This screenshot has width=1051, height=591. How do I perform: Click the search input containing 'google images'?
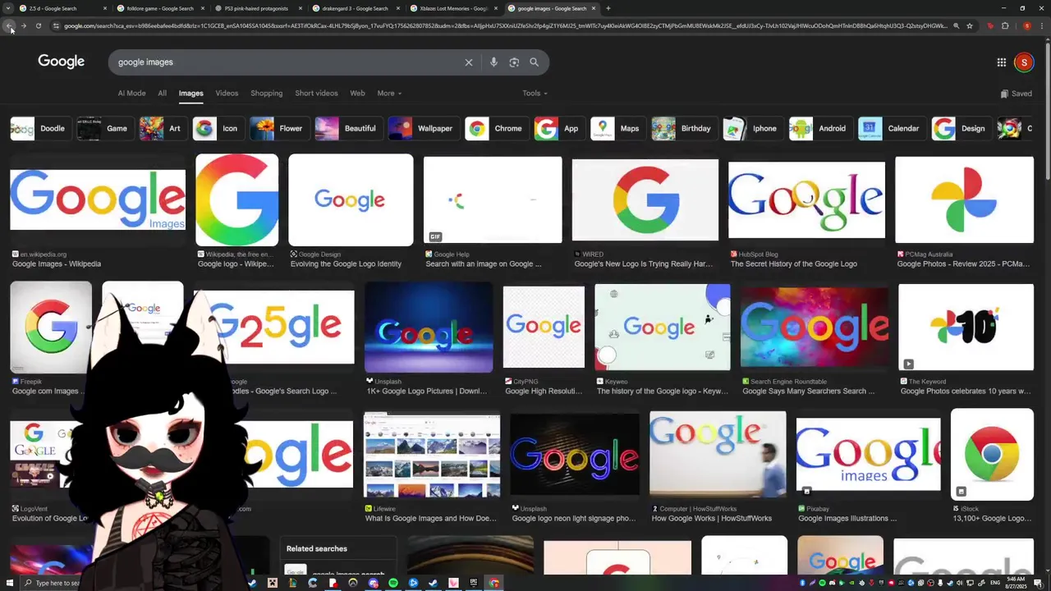coord(283,62)
